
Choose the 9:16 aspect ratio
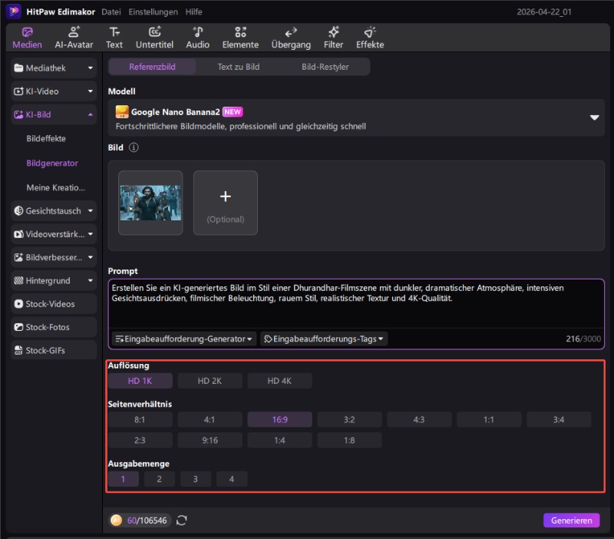coord(210,441)
